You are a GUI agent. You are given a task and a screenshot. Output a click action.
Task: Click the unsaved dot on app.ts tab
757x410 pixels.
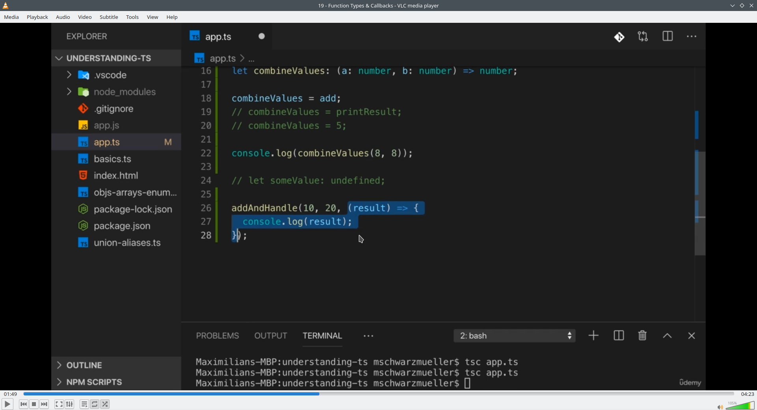click(262, 36)
